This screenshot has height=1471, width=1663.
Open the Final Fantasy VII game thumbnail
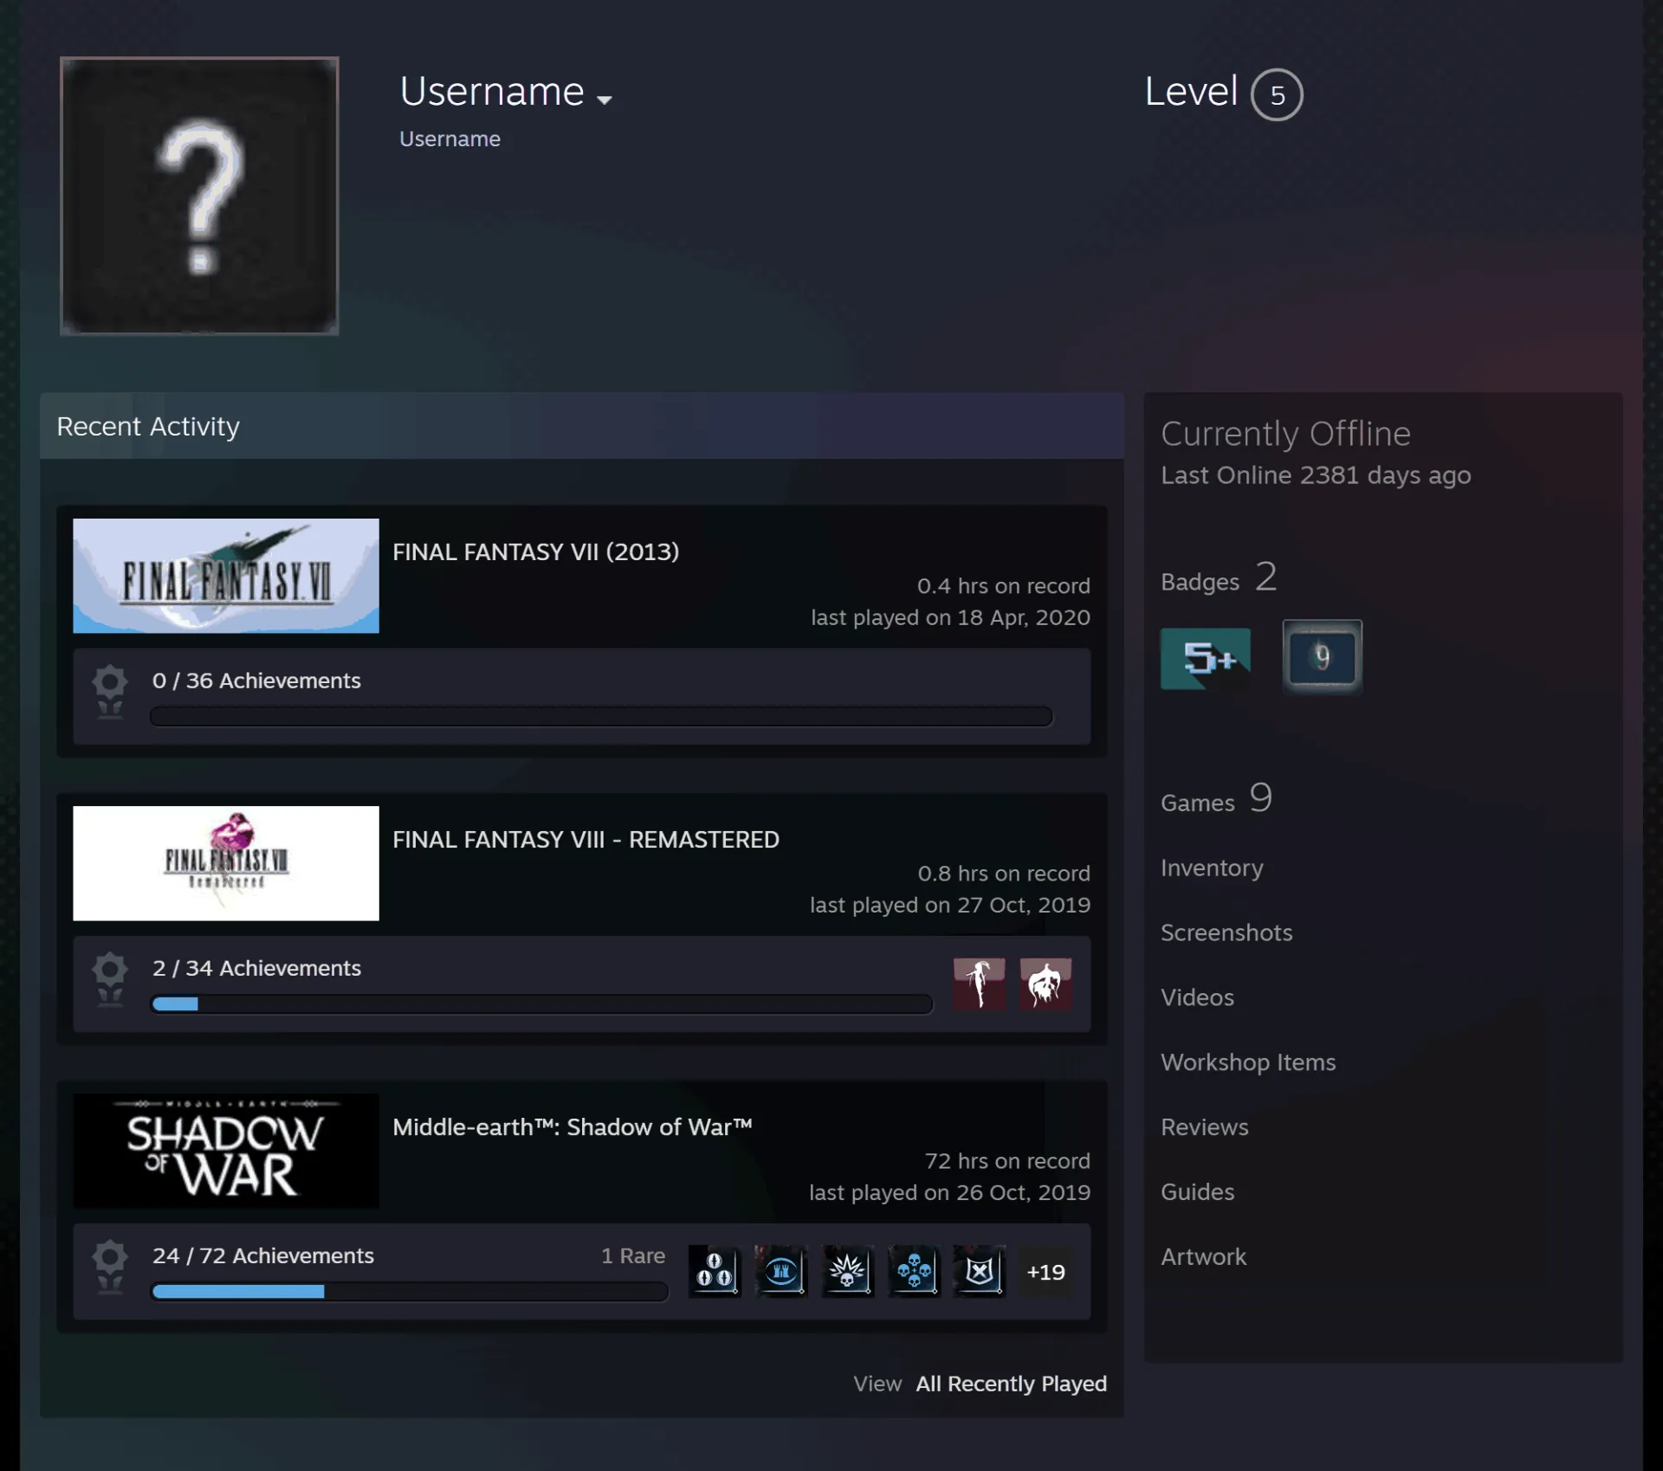(226, 576)
